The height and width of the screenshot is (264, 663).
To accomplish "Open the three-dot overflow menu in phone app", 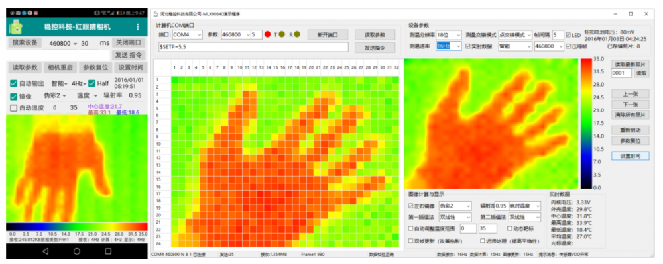I will click(137, 27).
